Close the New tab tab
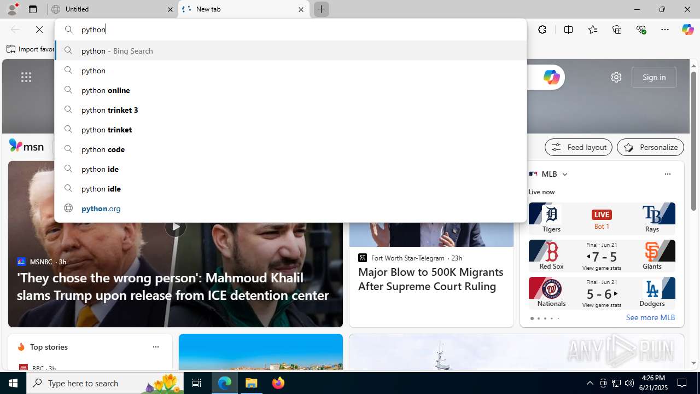700x394 pixels. pyautogui.click(x=301, y=9)
